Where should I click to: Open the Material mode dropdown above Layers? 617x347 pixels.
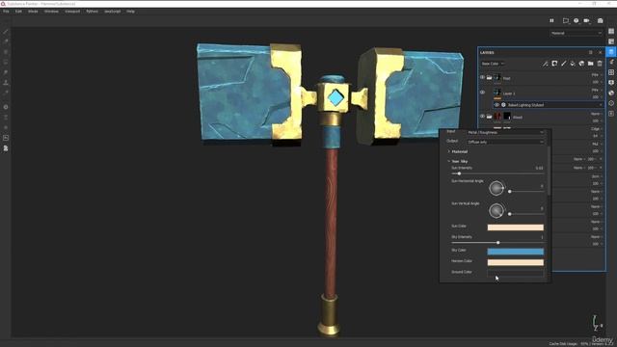(577, 33)
